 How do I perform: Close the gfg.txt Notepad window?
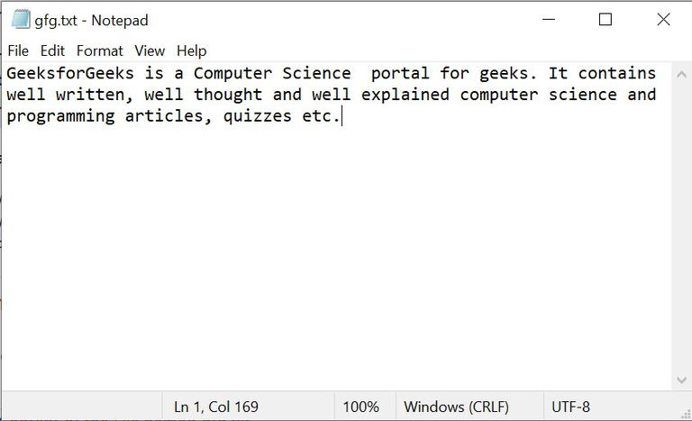[x=663, y=19]
